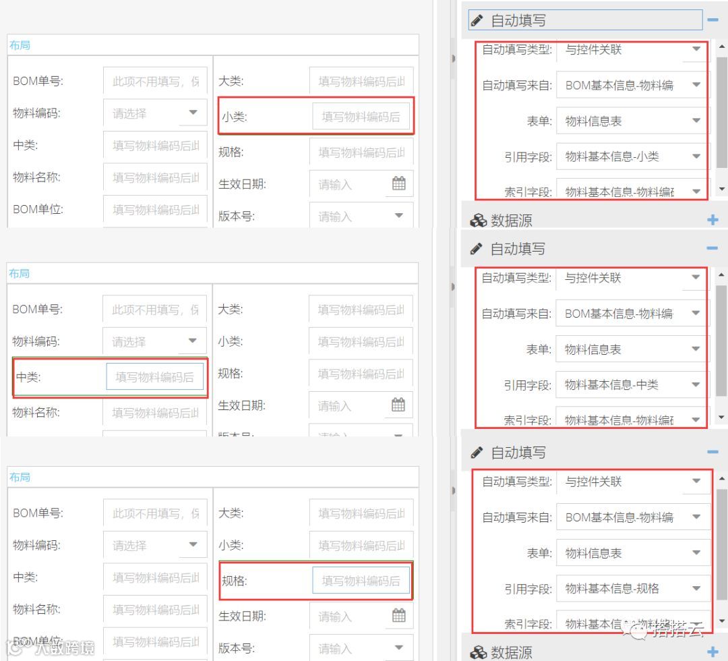Click scroll-down arrow beside 小类 panel 索引字段 row
The height and width of the screenshot is (661, 728).
click(722, 189)
